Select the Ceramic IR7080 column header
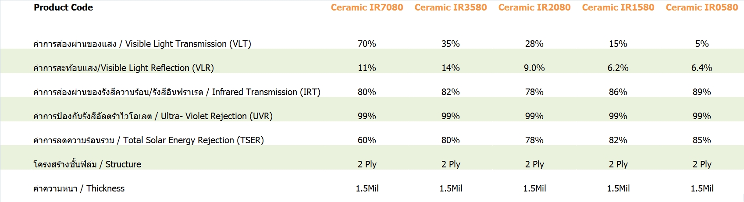The width and height of the screenshot is (744, 202). pyautogui.click(x=367, y=7)
